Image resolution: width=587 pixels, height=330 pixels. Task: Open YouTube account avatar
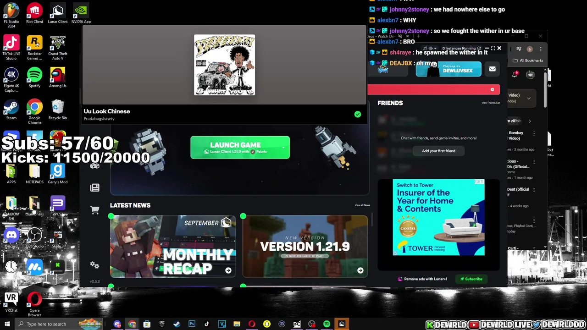tap(530, 75)
